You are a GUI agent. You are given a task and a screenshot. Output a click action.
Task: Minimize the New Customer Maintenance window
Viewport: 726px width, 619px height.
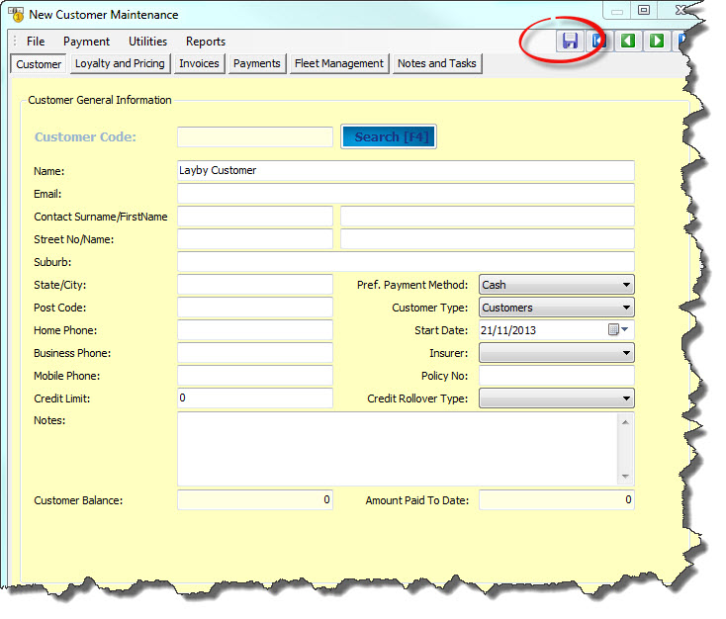[617, 10]
